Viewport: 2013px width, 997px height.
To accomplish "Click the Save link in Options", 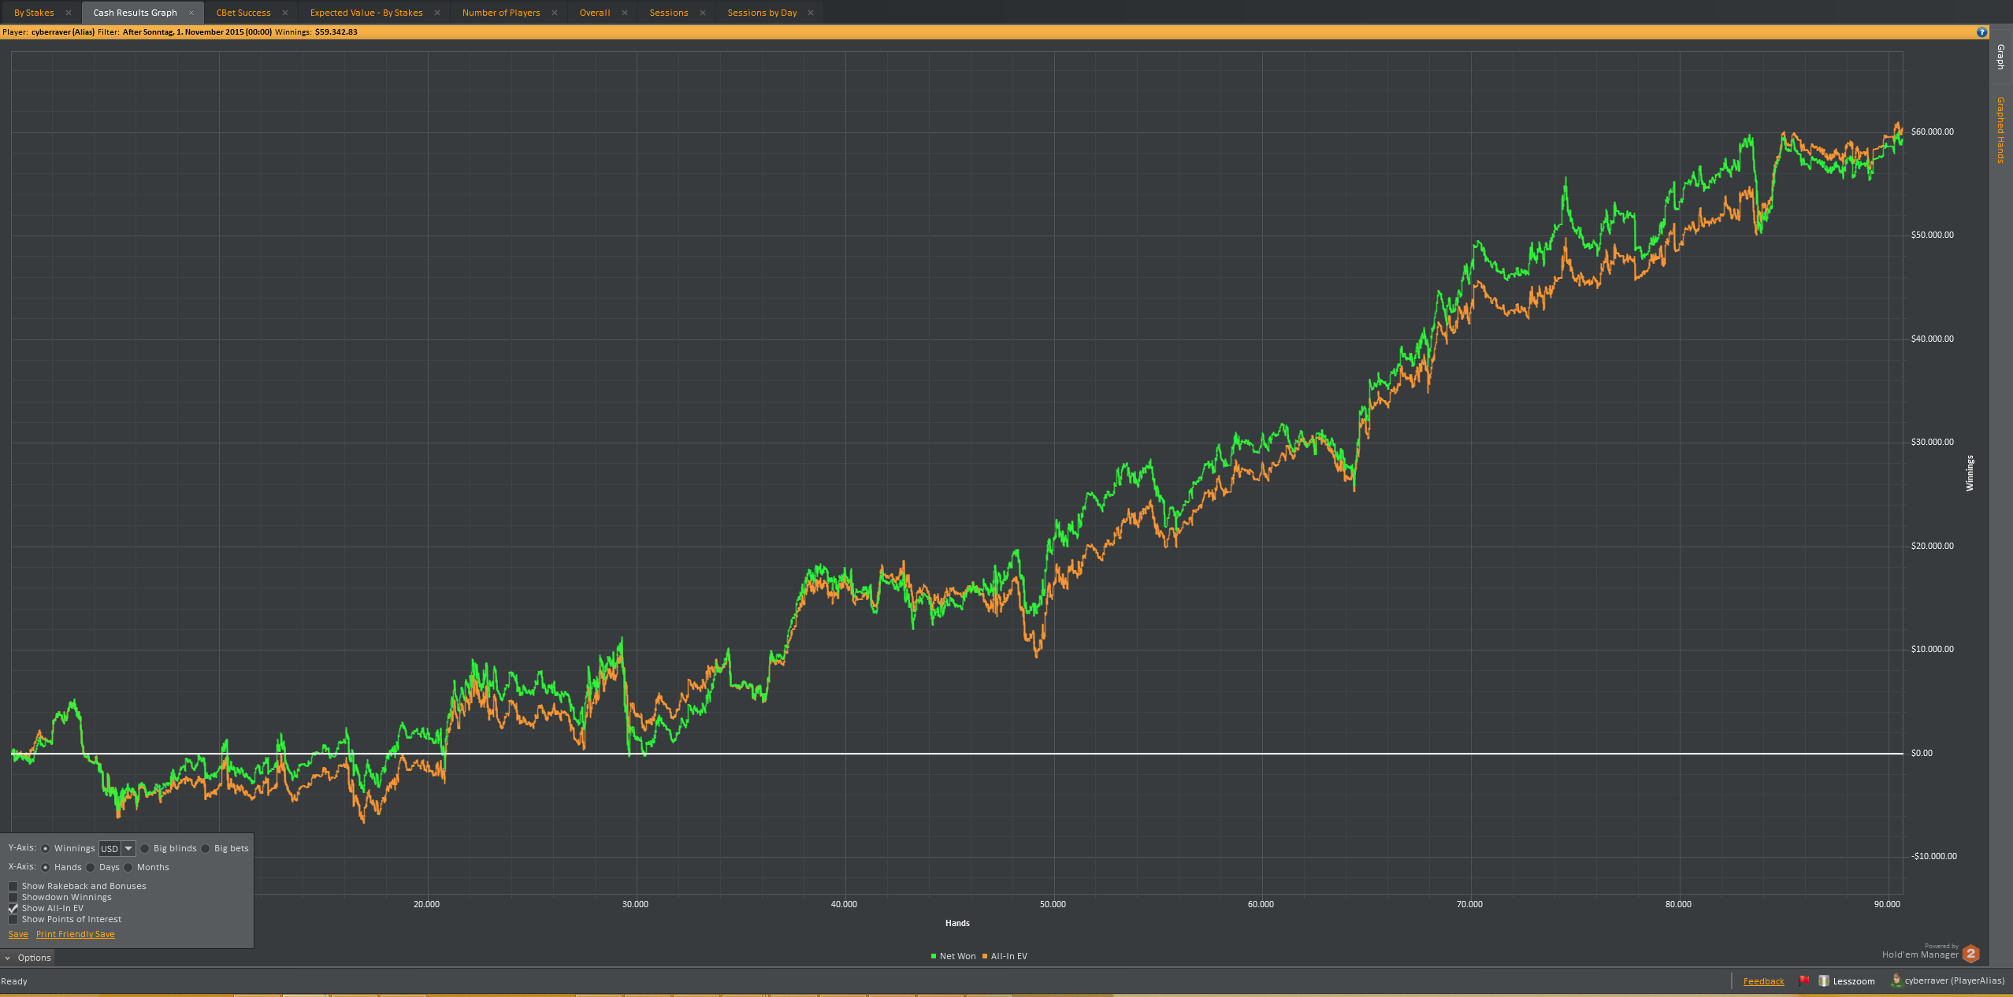I will click(x=18, y=934).
